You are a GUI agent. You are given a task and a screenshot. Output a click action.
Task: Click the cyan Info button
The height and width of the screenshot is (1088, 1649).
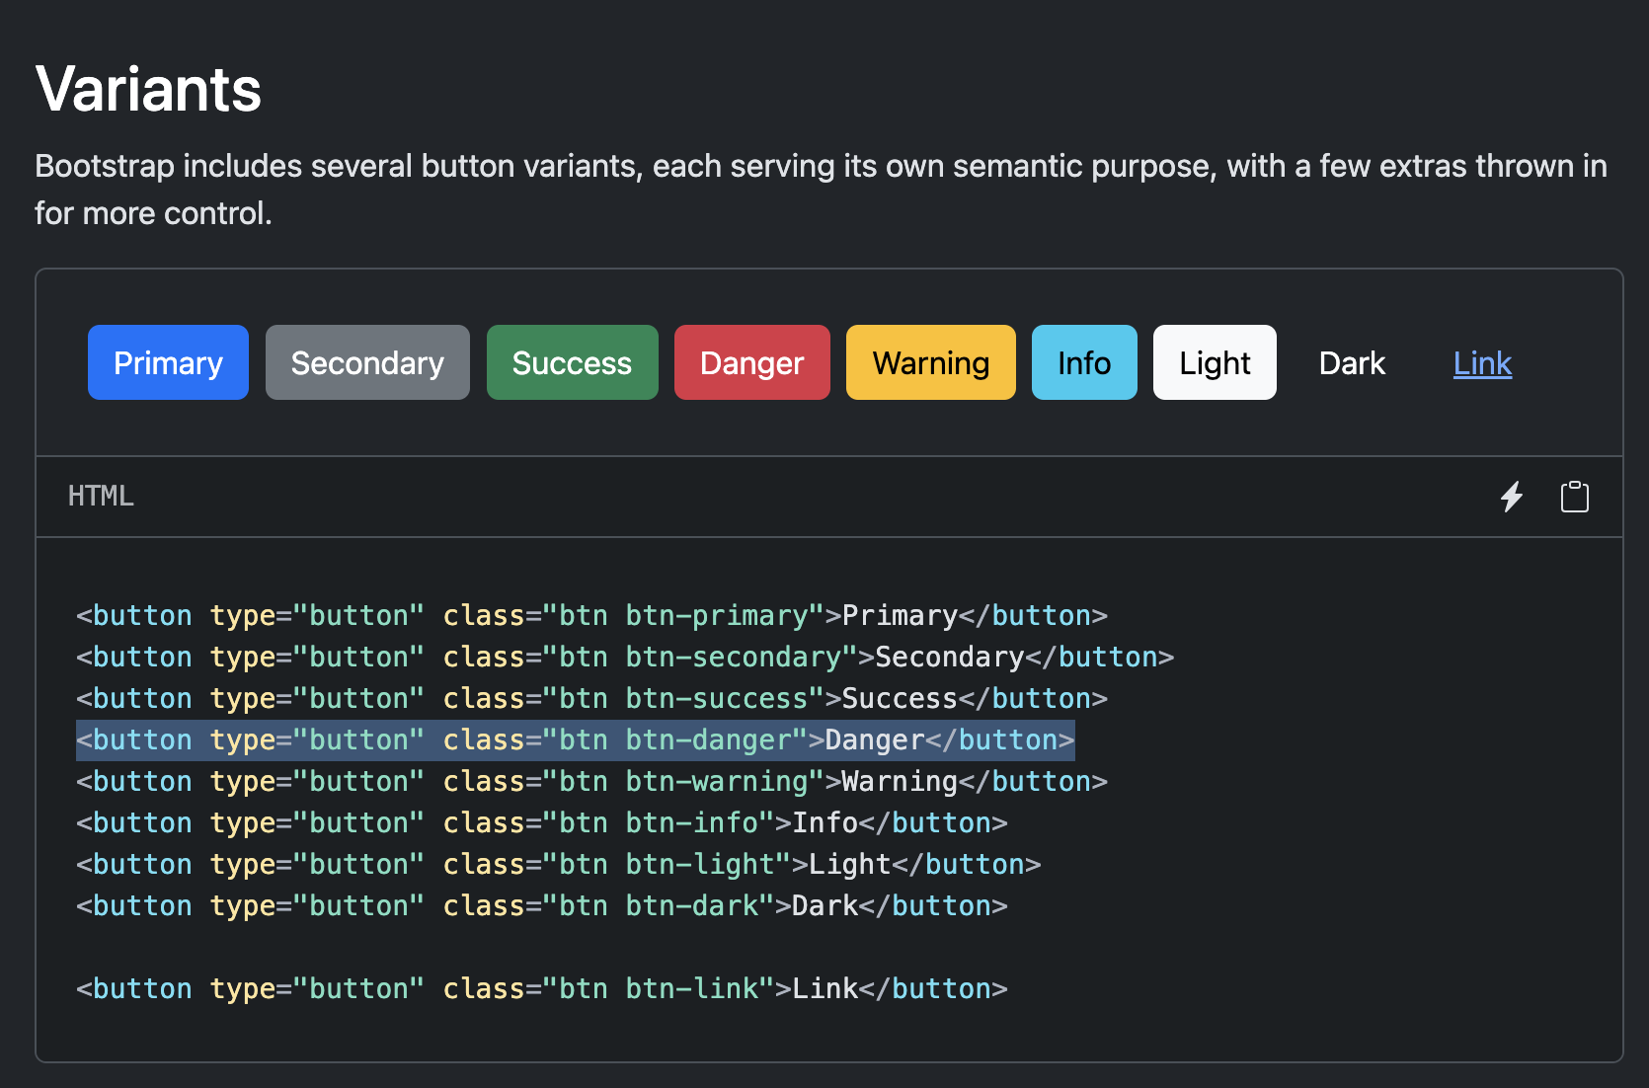[1084, 362]
